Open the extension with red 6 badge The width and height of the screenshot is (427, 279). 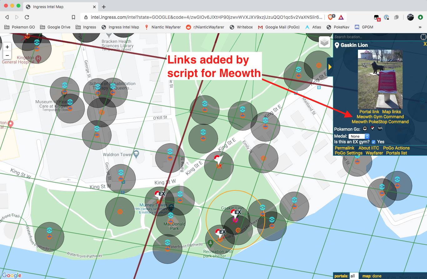pos(377,18)
